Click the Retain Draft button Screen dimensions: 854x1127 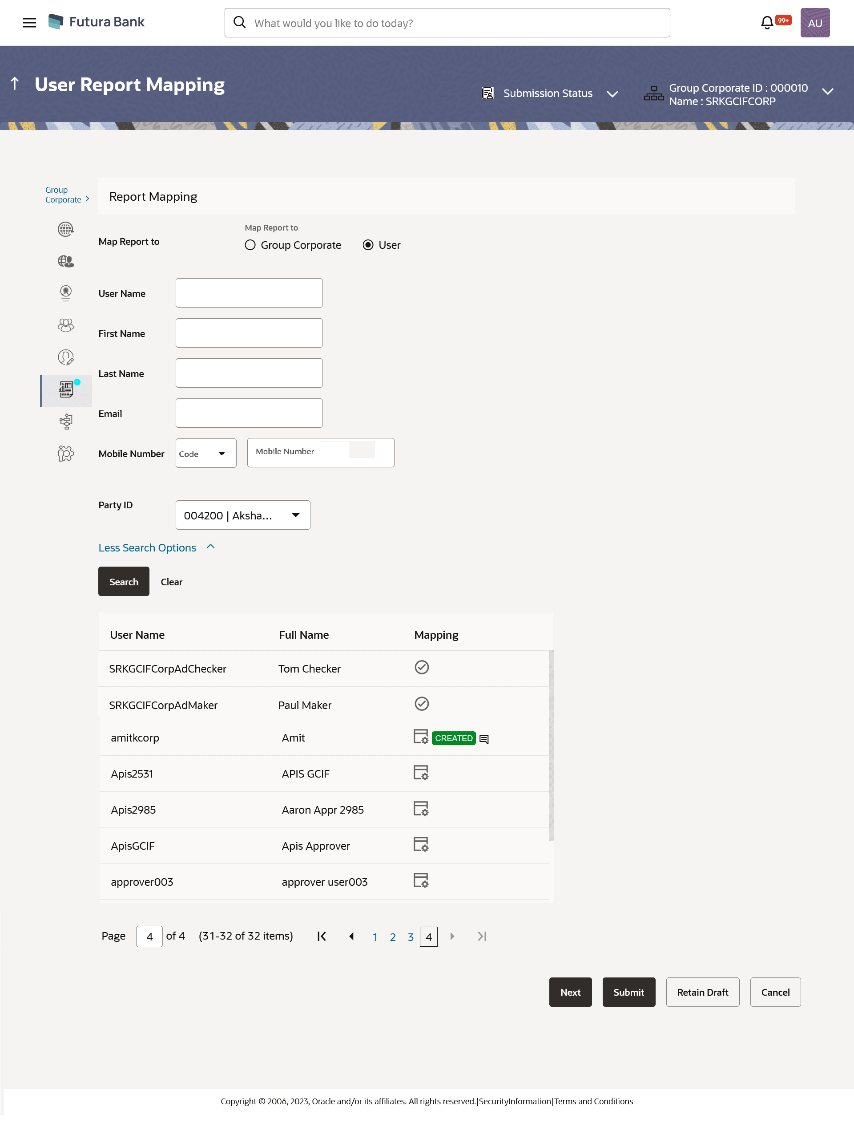(702, 993)
